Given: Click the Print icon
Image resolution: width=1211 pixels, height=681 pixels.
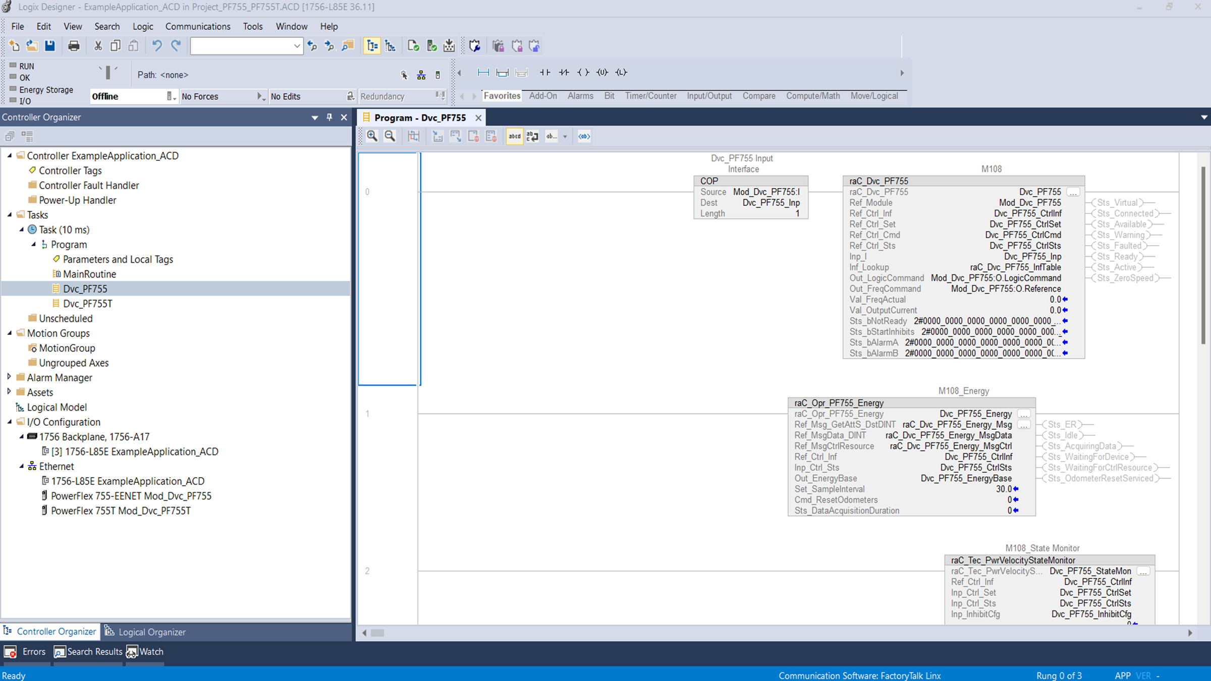Looking at the screenshot, I should point(74,46).
